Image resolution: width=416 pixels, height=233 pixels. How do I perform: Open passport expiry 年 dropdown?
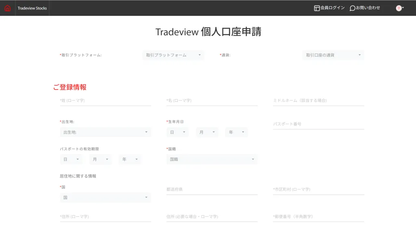pyautogui.click(x=130, y=159)
